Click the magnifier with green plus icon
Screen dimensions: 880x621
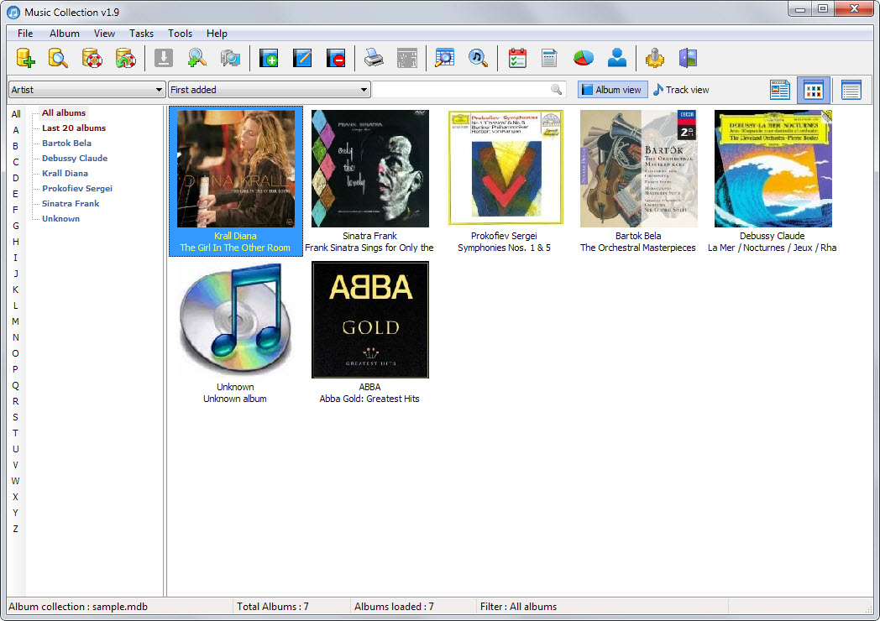[197, 58]
